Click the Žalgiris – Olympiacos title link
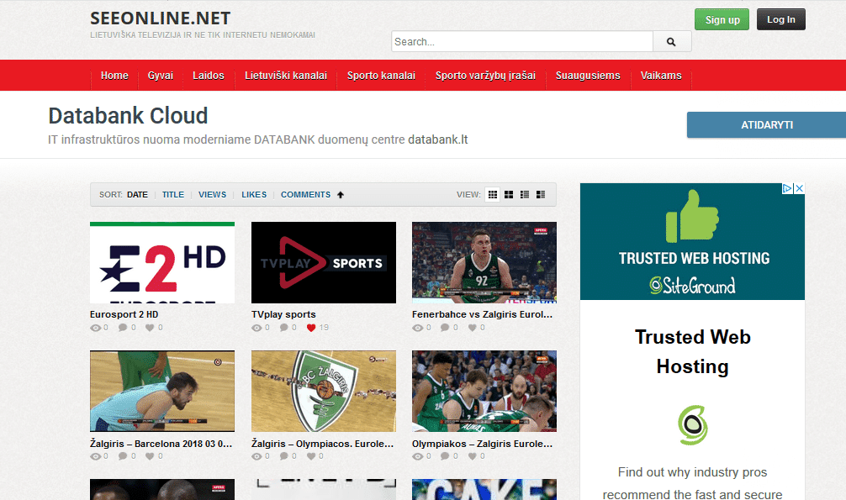 [323, 444]
